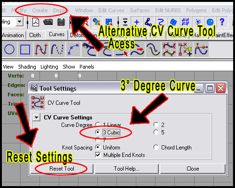Viewport: 235px width, 188px height.
Task: Open the help question mark icon
Action: [222, 22]
